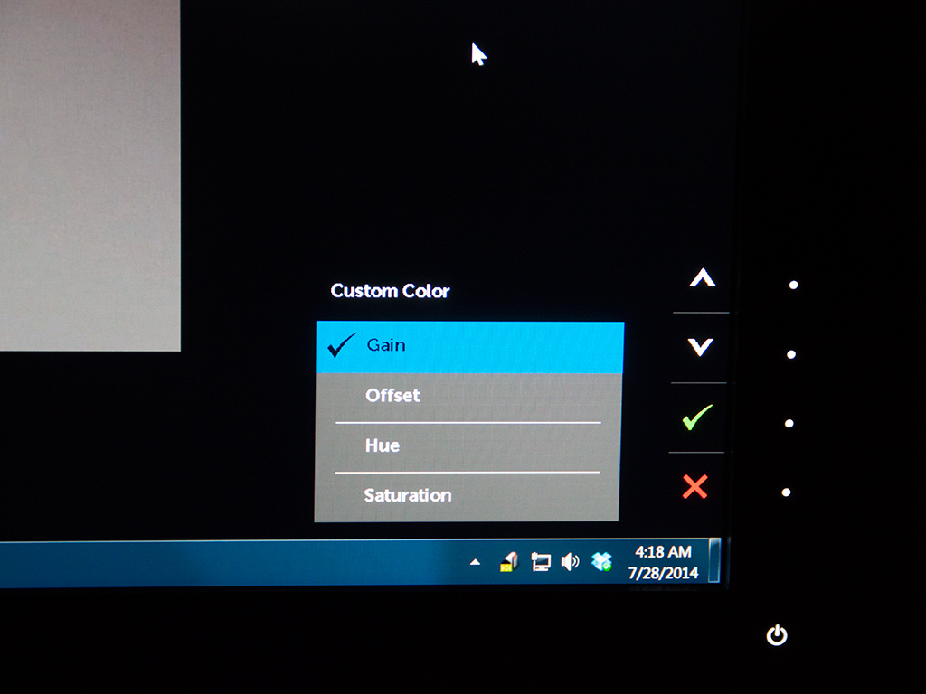926x694 pixels.
Task: Click the Show Desktop strip after the clock
Action: pos(714,560)
